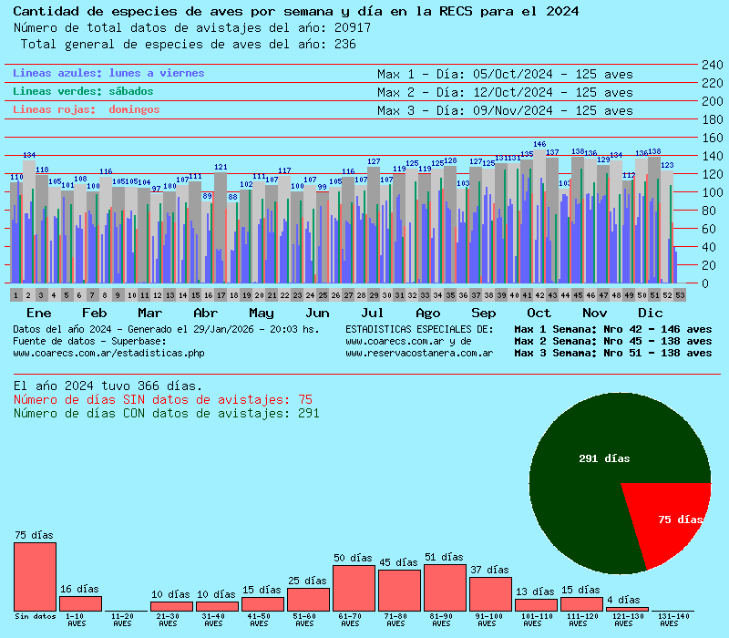Click the Ene month label
This screenshot has width=729, height=638.
(26, 313)
